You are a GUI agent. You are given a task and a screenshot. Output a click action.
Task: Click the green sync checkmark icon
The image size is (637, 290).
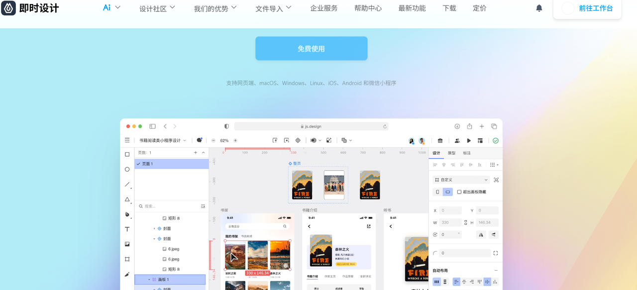point(496,141)
